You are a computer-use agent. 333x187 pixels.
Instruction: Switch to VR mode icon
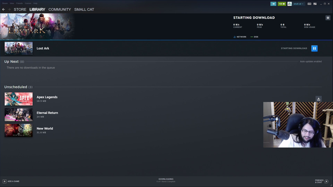pyautogui.click(x=310, y=4)
